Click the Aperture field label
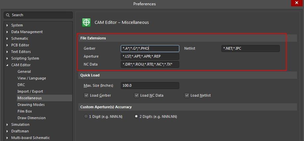 [x=91, y=57]
